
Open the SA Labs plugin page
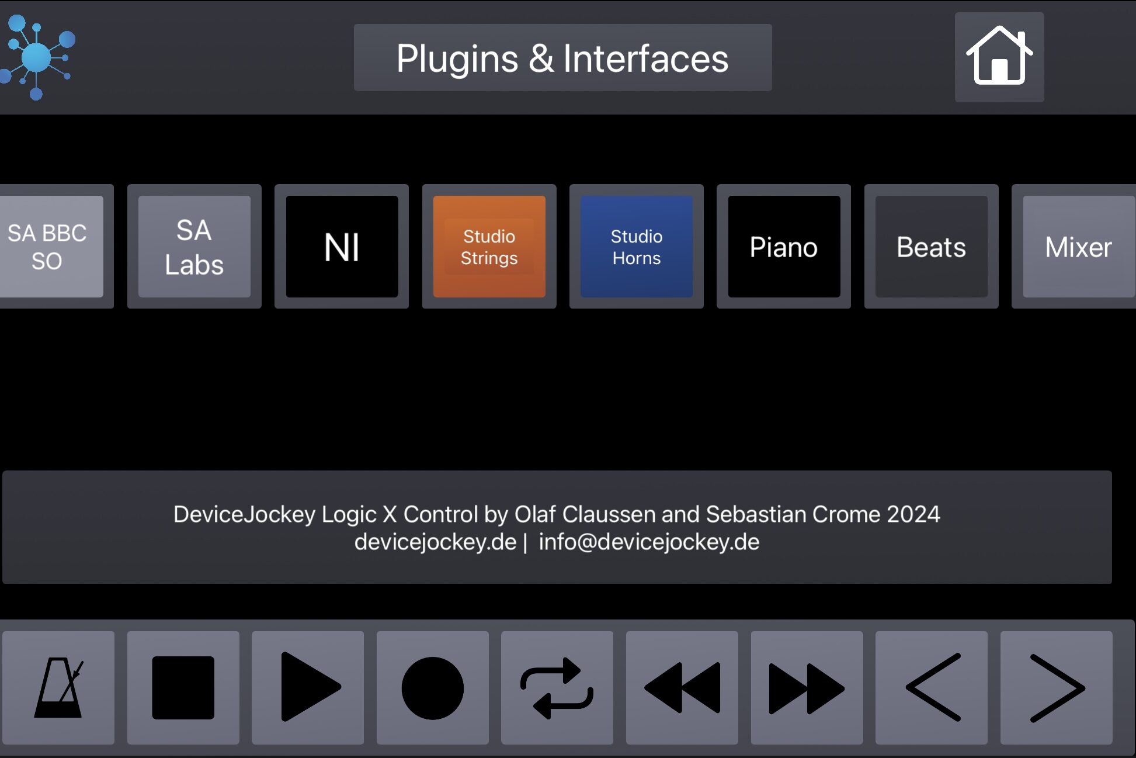pos(194,247)
